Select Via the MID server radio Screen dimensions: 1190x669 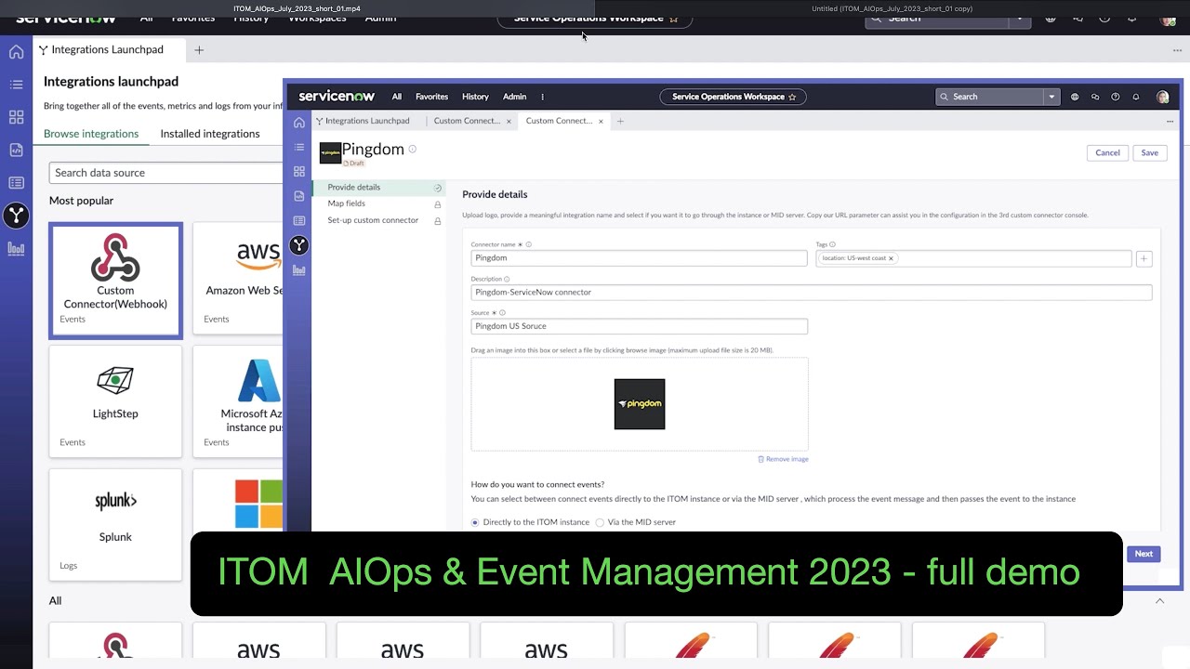(x=600, y=522)
